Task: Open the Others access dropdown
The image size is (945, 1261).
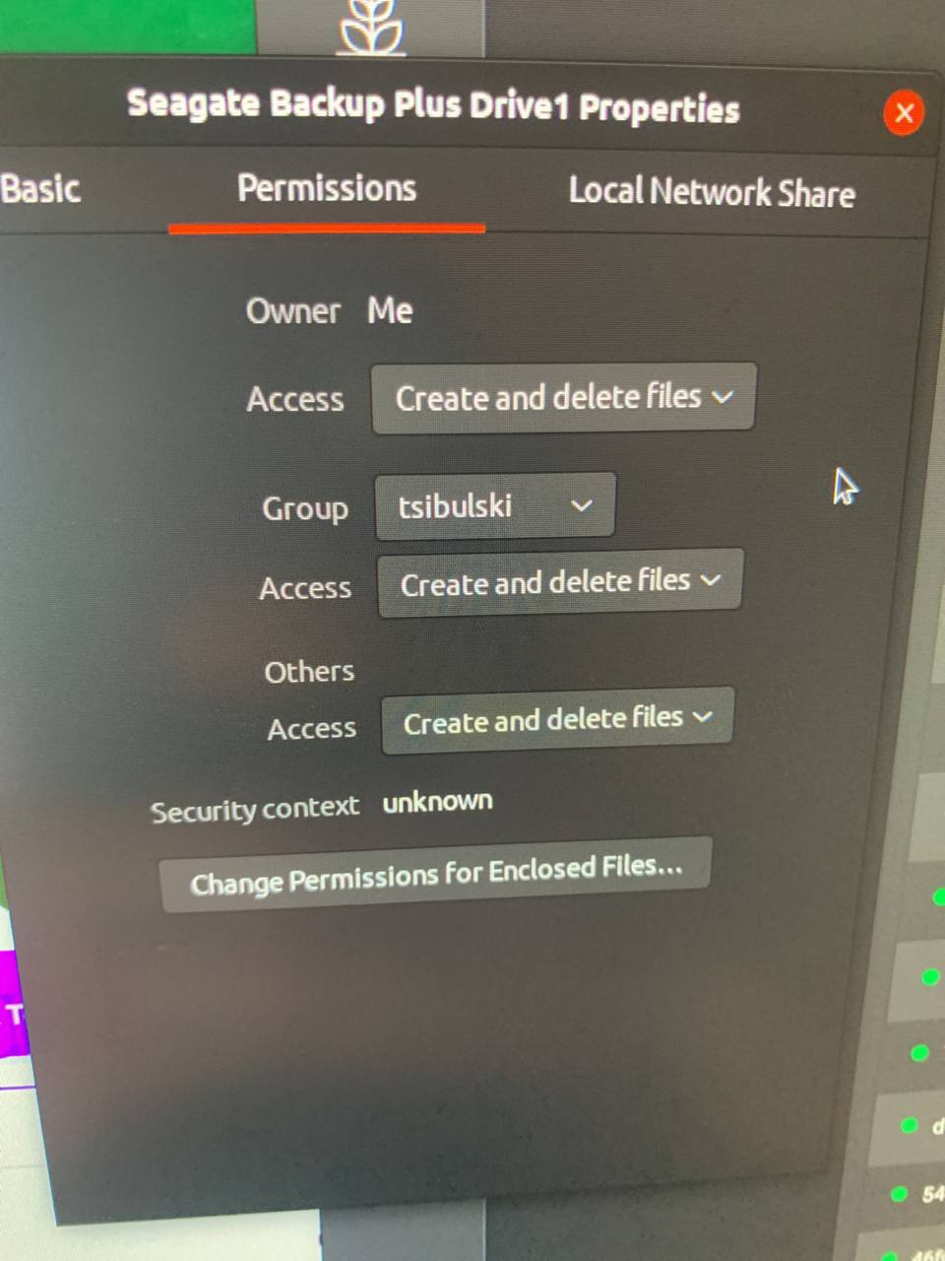Action: 557,720
